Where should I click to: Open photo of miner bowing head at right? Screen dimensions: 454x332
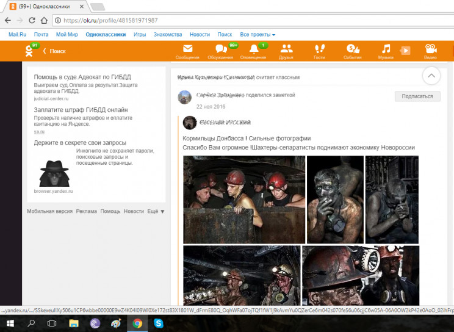pyautogui.click(x=392, y=200)
